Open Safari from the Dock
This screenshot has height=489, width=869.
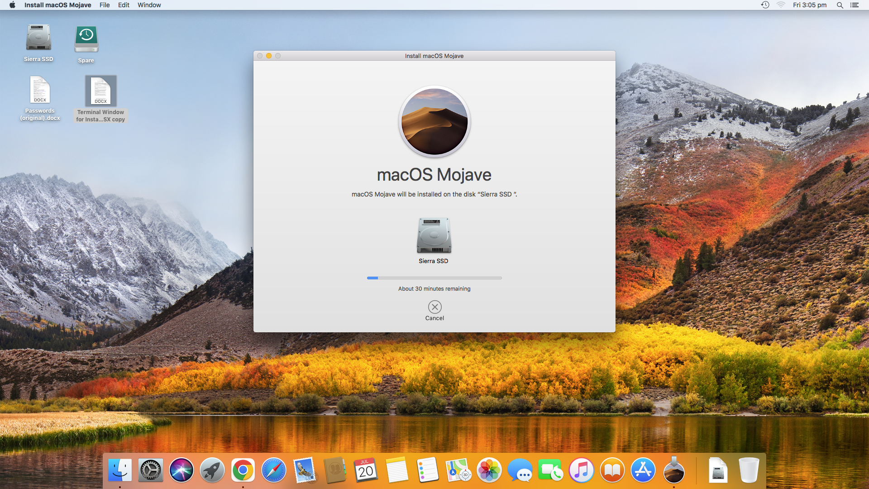coord(274,470)
